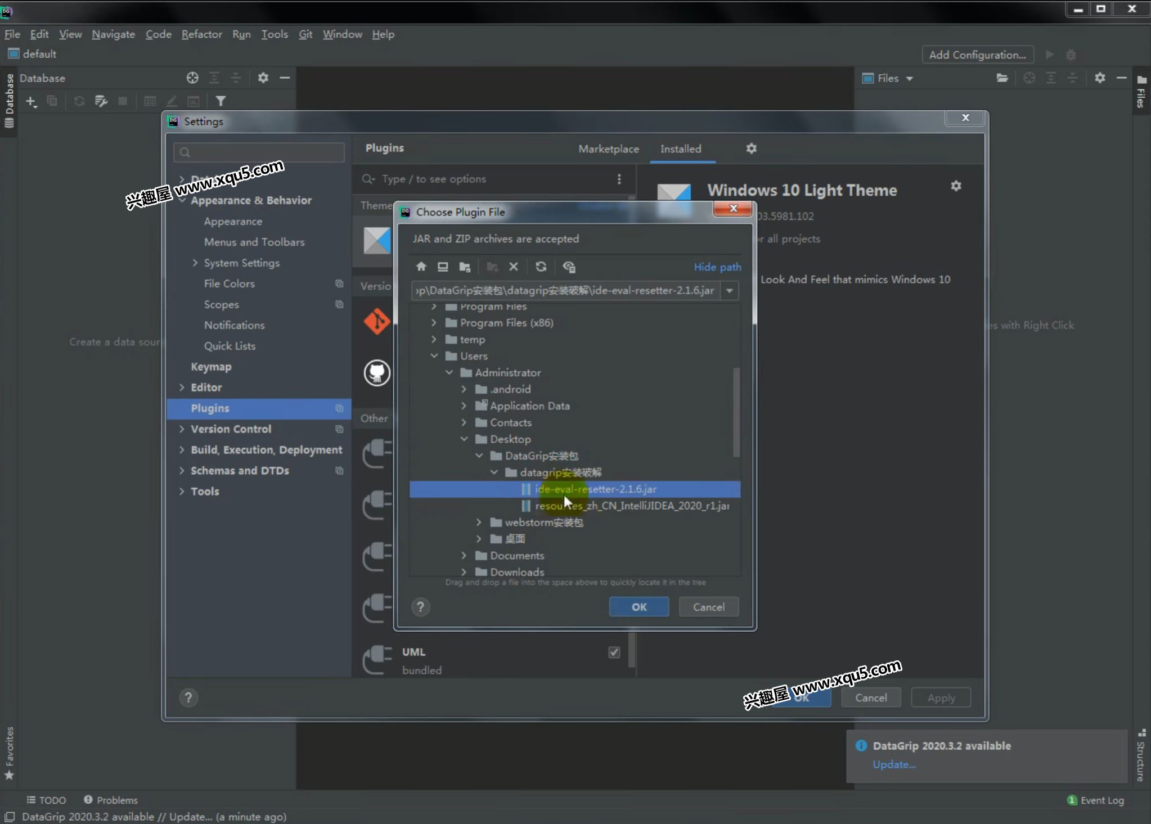Switch to the Installed plugins tab

tap(680, 149)
